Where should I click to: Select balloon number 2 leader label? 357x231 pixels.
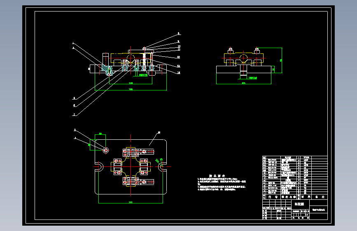pyautogui.click(x=73, y=48)
